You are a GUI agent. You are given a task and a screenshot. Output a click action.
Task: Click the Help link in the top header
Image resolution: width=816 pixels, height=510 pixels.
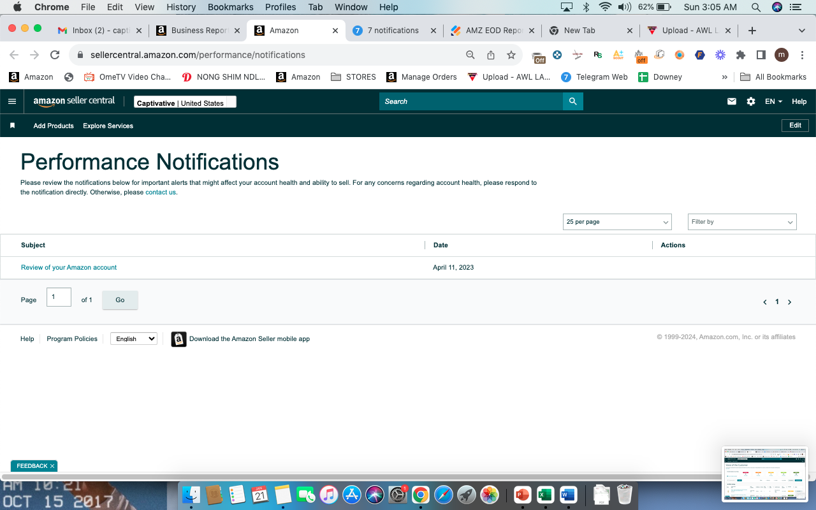tap(799, 101)
